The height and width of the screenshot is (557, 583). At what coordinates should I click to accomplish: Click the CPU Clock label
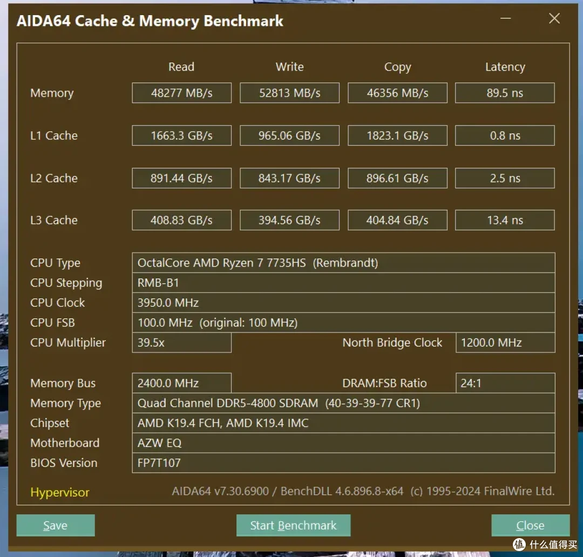tap(58, 303)
